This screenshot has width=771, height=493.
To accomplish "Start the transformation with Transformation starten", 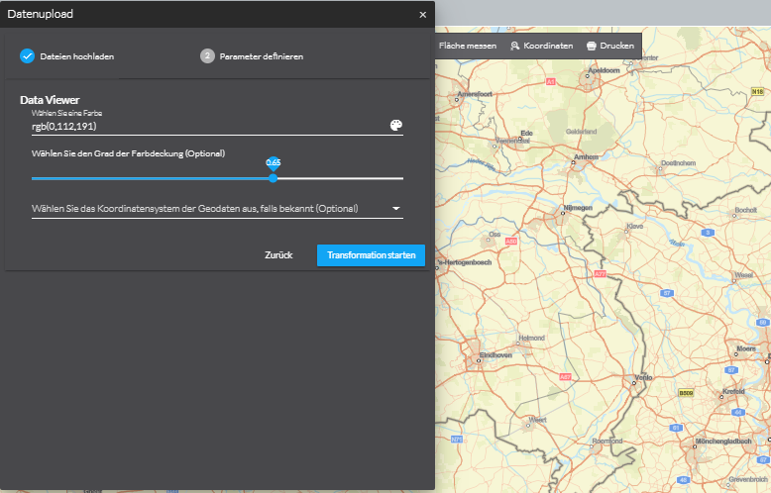I will pos(371,255).
